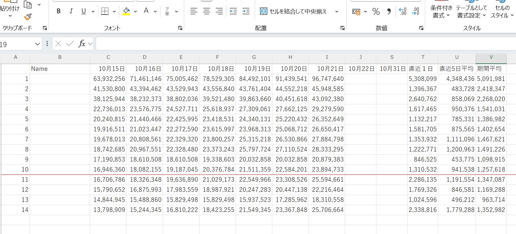Toggle Italic formatting
The height and width of the screenshot is (234, 516).
point(71,11)
